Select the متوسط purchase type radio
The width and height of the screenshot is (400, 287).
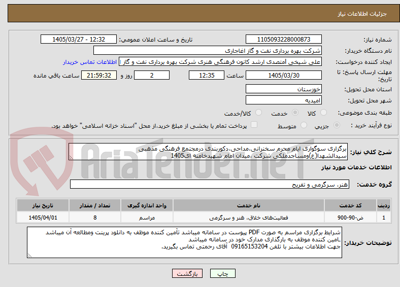[304, 125]
